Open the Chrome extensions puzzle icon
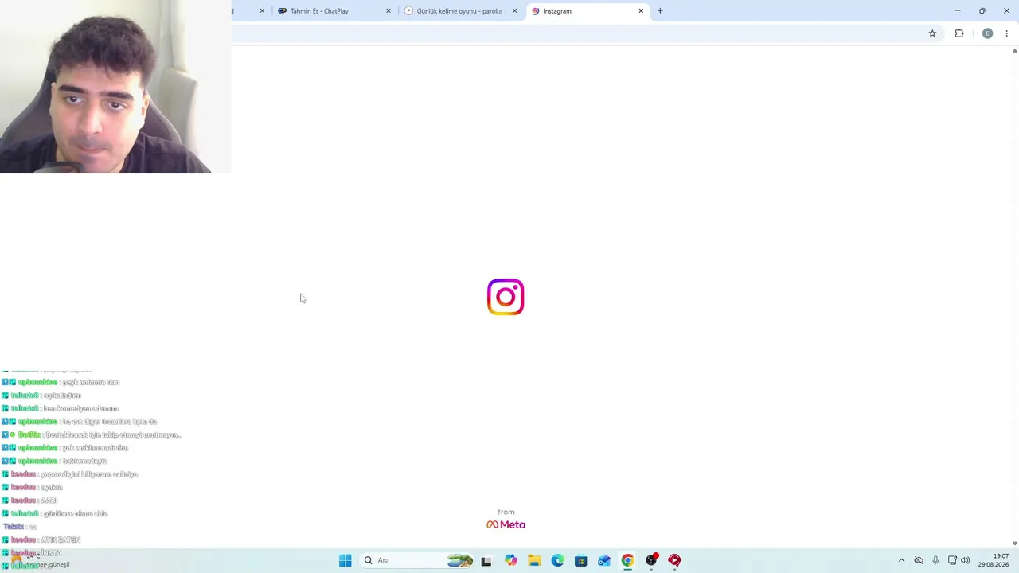Image resolution: width=1019 pixels, height=573 pixels. click(x=959, y=33)
